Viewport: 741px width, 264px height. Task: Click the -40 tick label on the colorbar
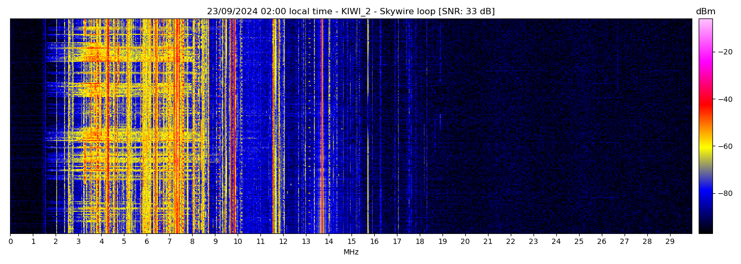(725, 99)
